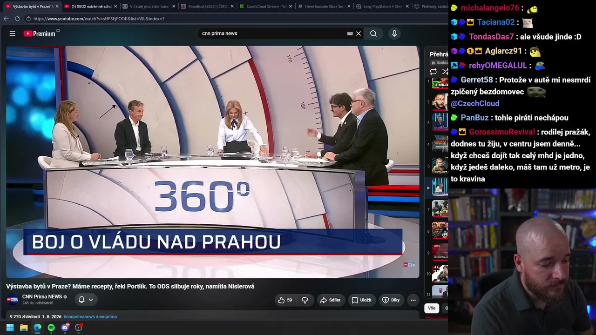Screen dimensions: 596x335
Task: Open the recording app icon on the taskbar
Action: point(79,328)
